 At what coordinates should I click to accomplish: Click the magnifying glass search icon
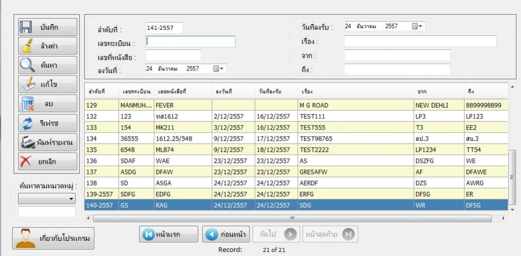tap(27, 65)
